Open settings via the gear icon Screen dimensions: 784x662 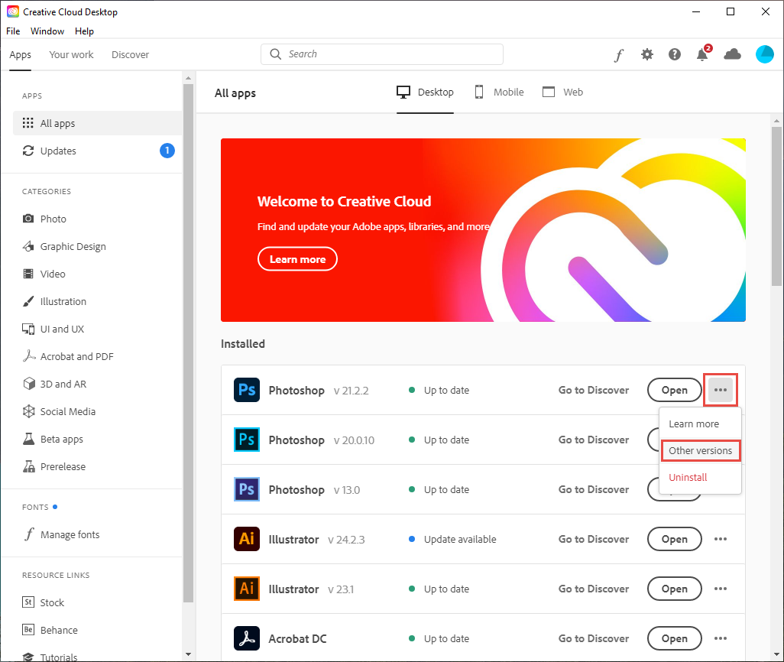(647, 54)
